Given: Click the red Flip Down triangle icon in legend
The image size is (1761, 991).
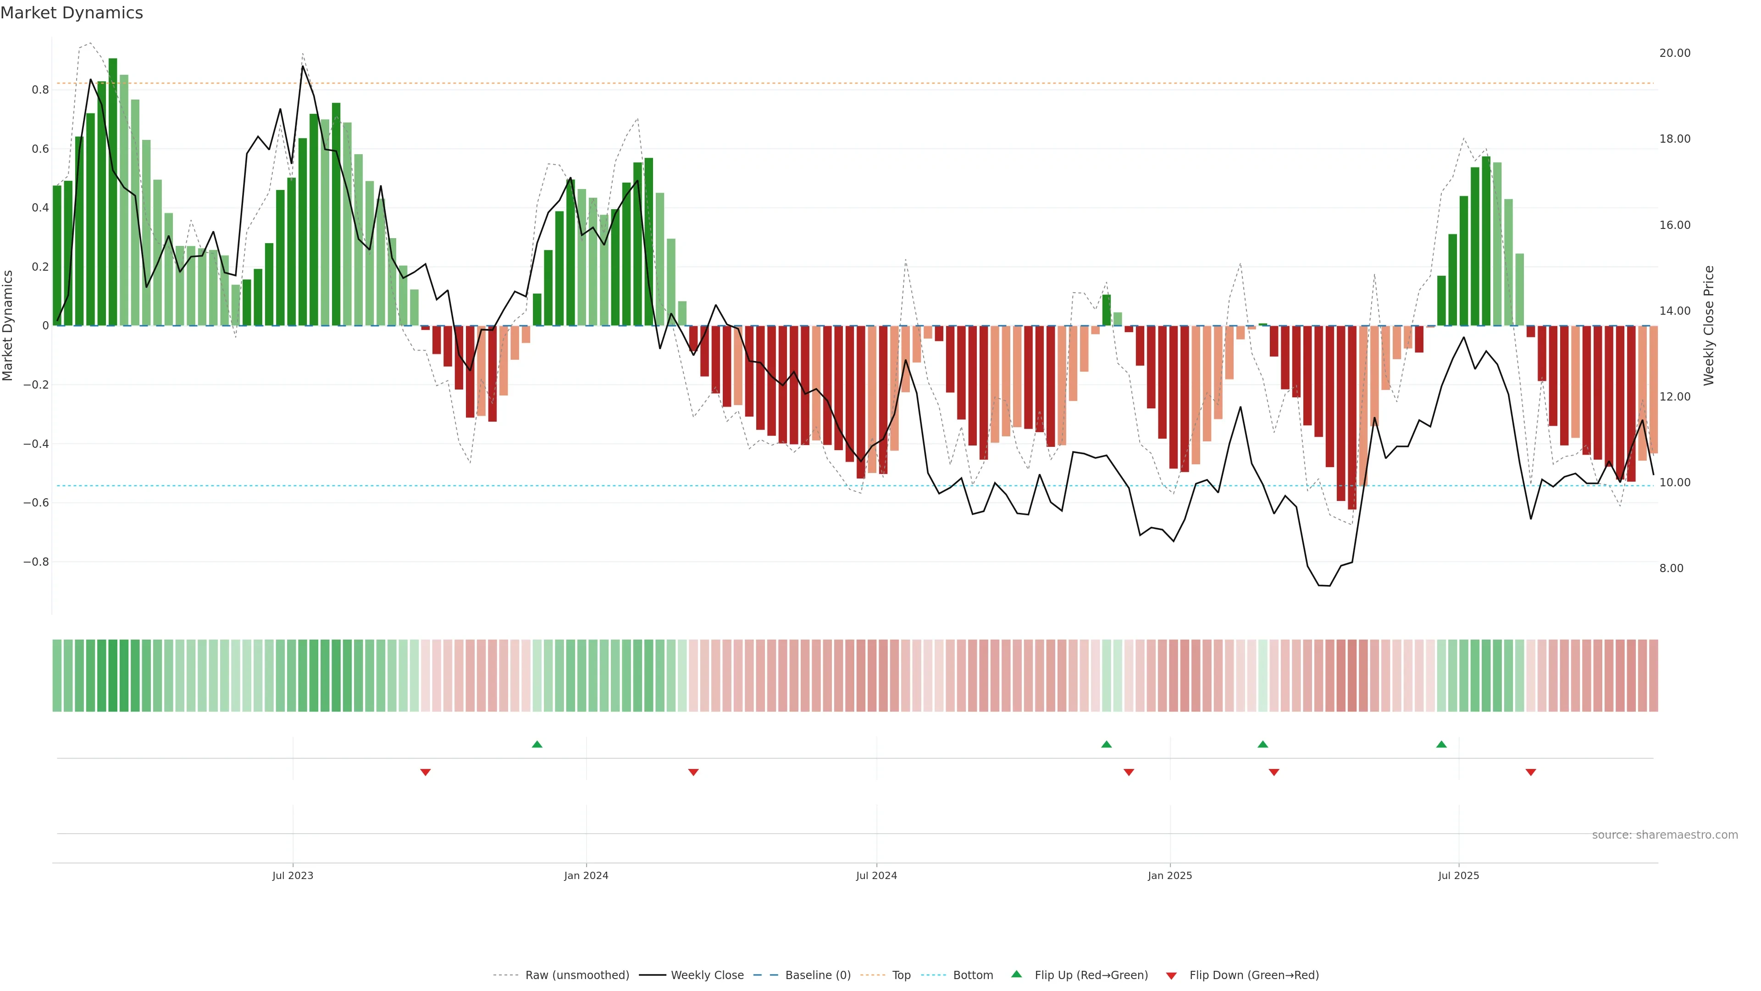Looking at the screenshot, I should click(1171, 975).
